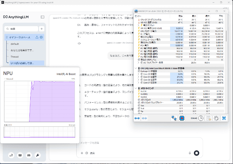Open マイワークスペース settings gear icon
The height and width of the screenshot is (164, 233).
coord(41,37)
